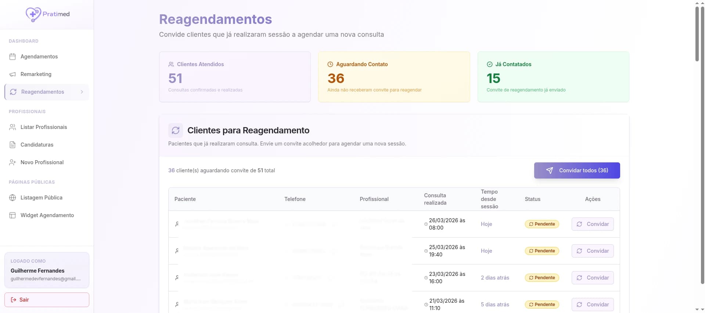Click the person icon in the 26/03/2026 row

[x=177, y=224]
